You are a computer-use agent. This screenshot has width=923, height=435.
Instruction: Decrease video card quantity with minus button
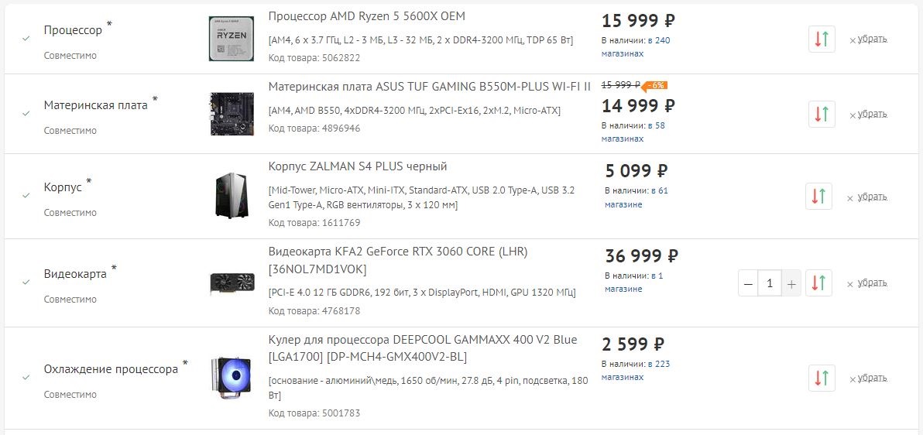click(x=748, y=284)
